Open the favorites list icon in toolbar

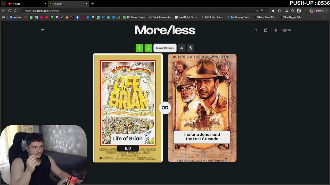pos(292,11)
